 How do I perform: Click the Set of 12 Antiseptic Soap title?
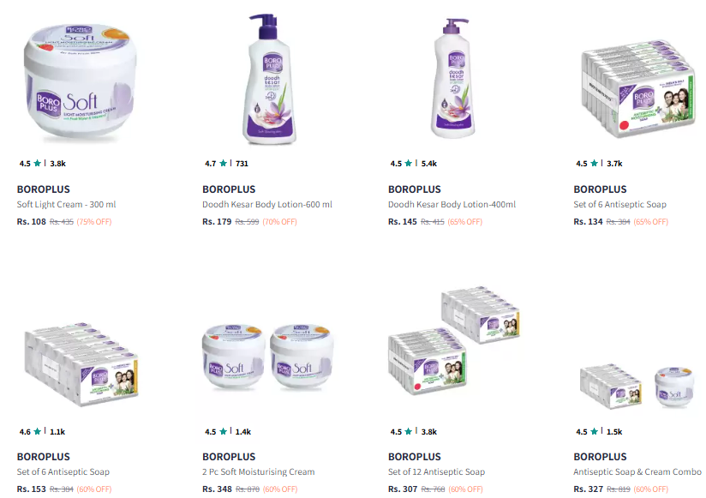click(436, 472)
